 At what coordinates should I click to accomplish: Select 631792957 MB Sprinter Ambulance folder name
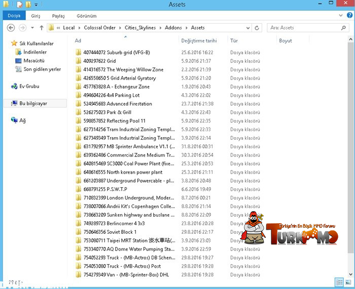tap(129, 147)
